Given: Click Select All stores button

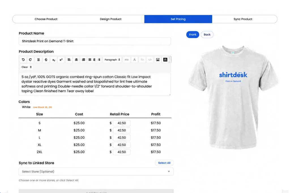Looking at the screenshot, I should pyautogui.click(x=164, y=163).
